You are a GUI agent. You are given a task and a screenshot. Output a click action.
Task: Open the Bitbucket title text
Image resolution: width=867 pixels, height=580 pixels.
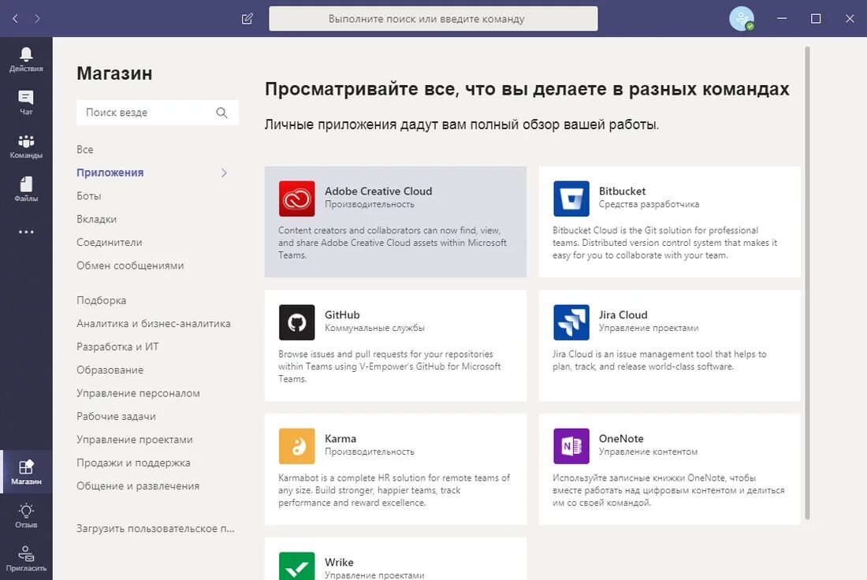(x=622, y=191)
